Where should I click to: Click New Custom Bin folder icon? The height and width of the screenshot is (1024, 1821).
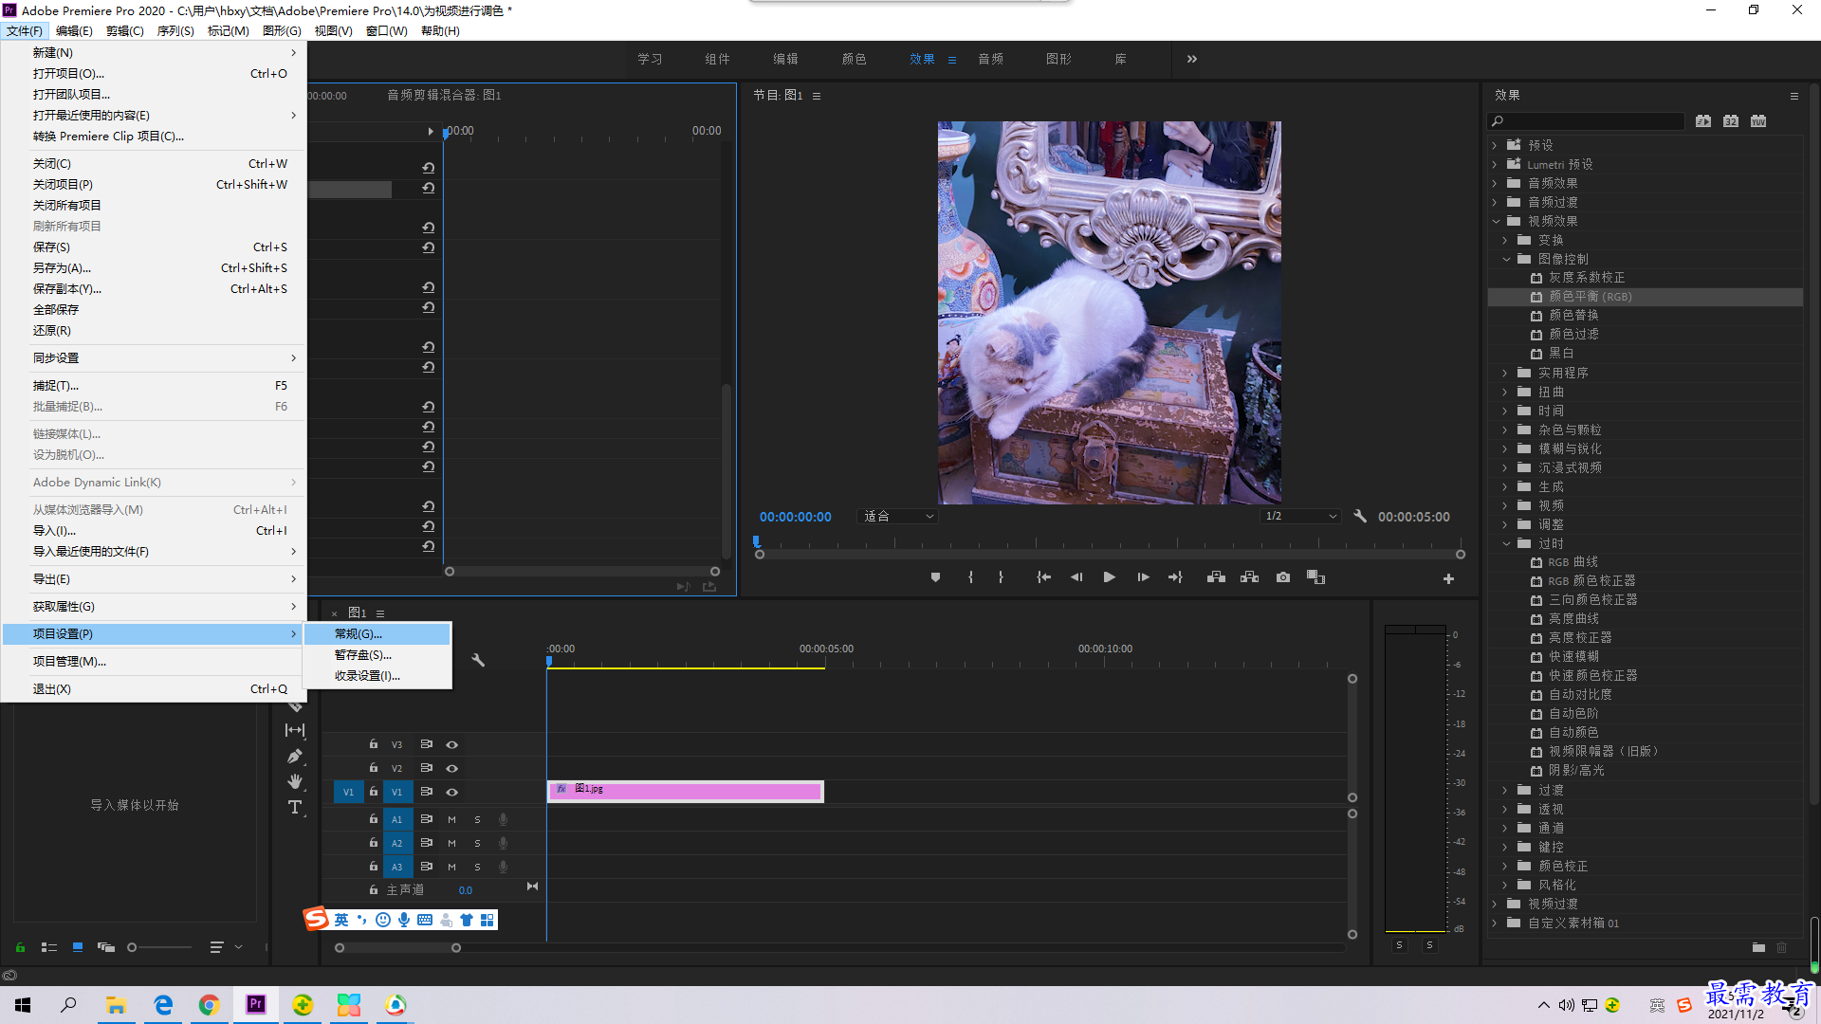click(x=1758, y=947)
